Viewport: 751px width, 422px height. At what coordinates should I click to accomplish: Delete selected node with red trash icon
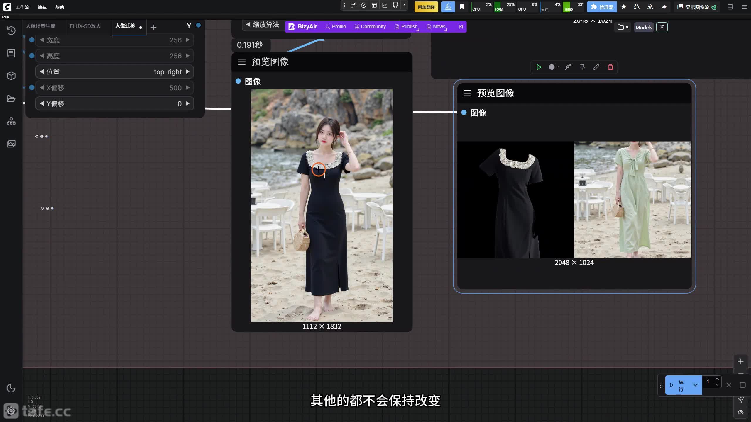pos(610,67)
